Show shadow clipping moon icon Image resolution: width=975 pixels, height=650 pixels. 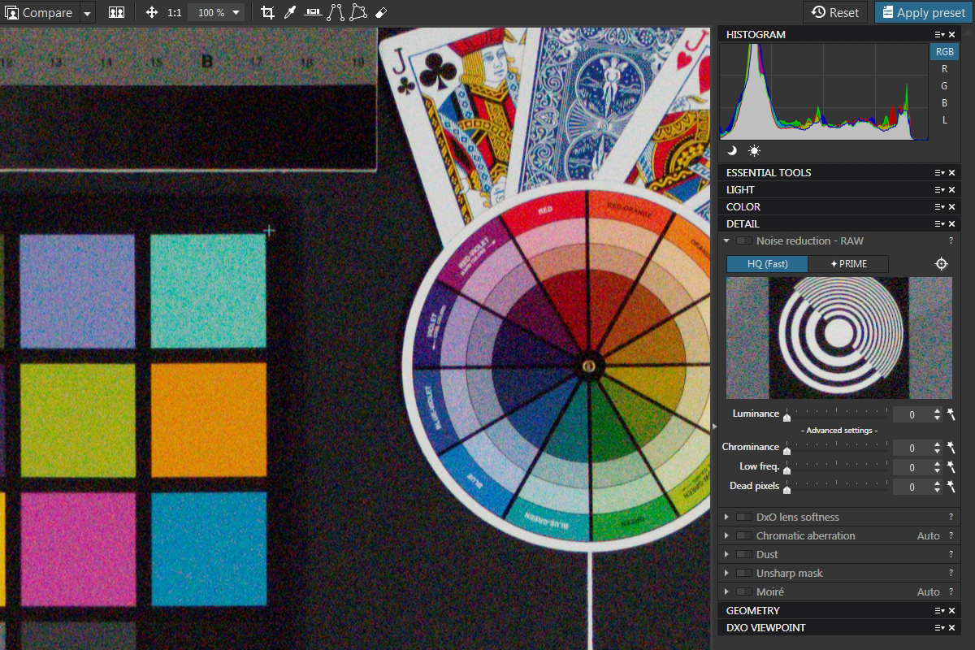[732, 151]
